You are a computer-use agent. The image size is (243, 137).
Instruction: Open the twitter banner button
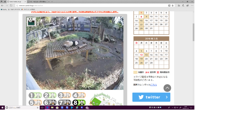coord(151,97)
